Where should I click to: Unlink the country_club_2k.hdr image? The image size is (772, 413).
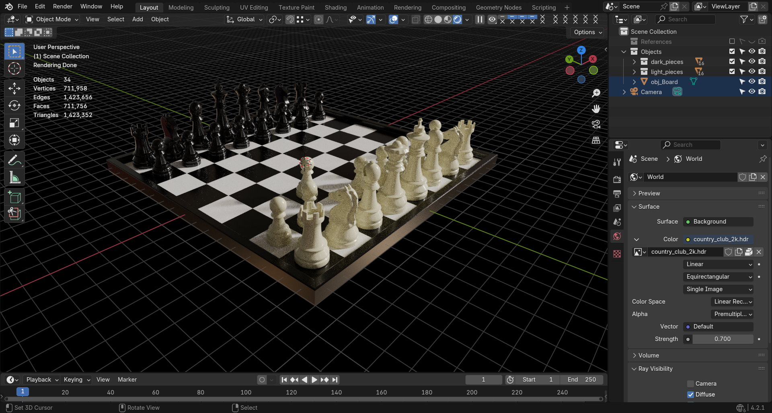(759, 252)
